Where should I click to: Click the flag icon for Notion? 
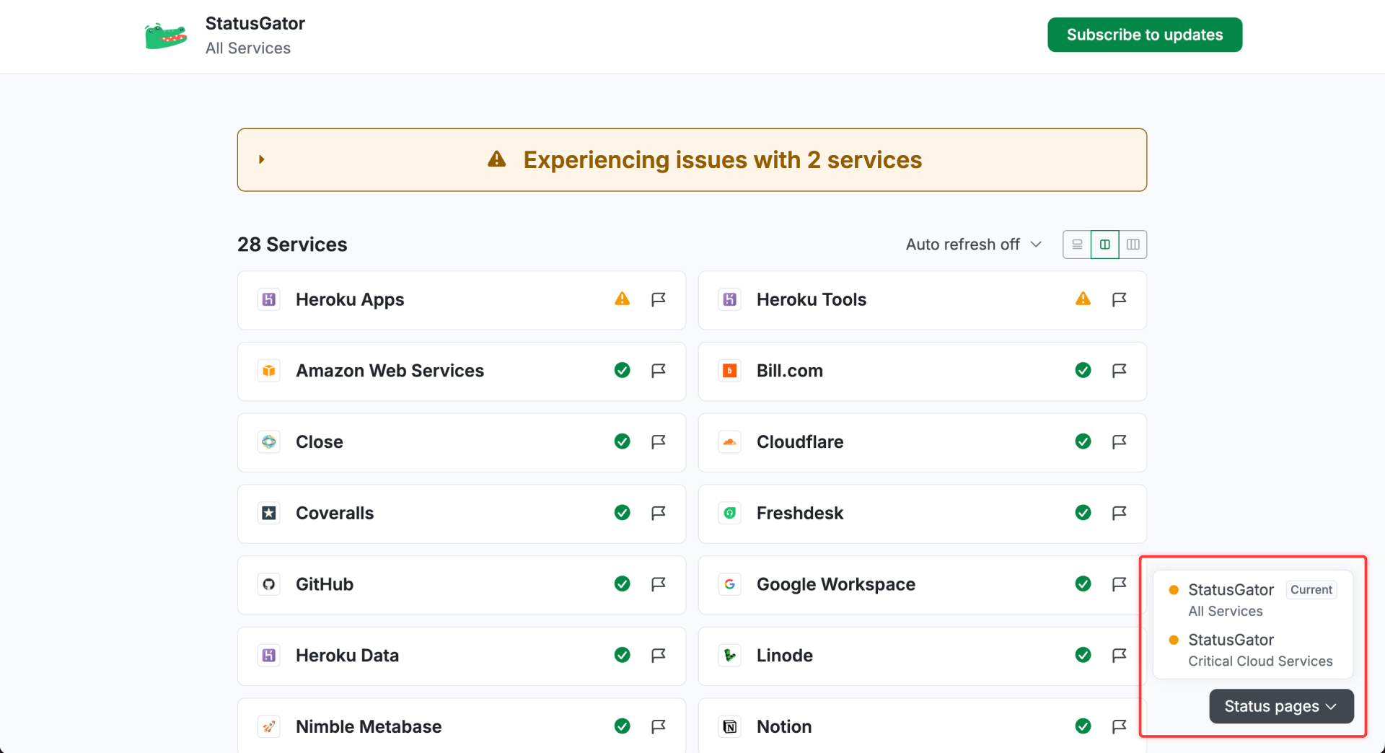[1119, 726]
